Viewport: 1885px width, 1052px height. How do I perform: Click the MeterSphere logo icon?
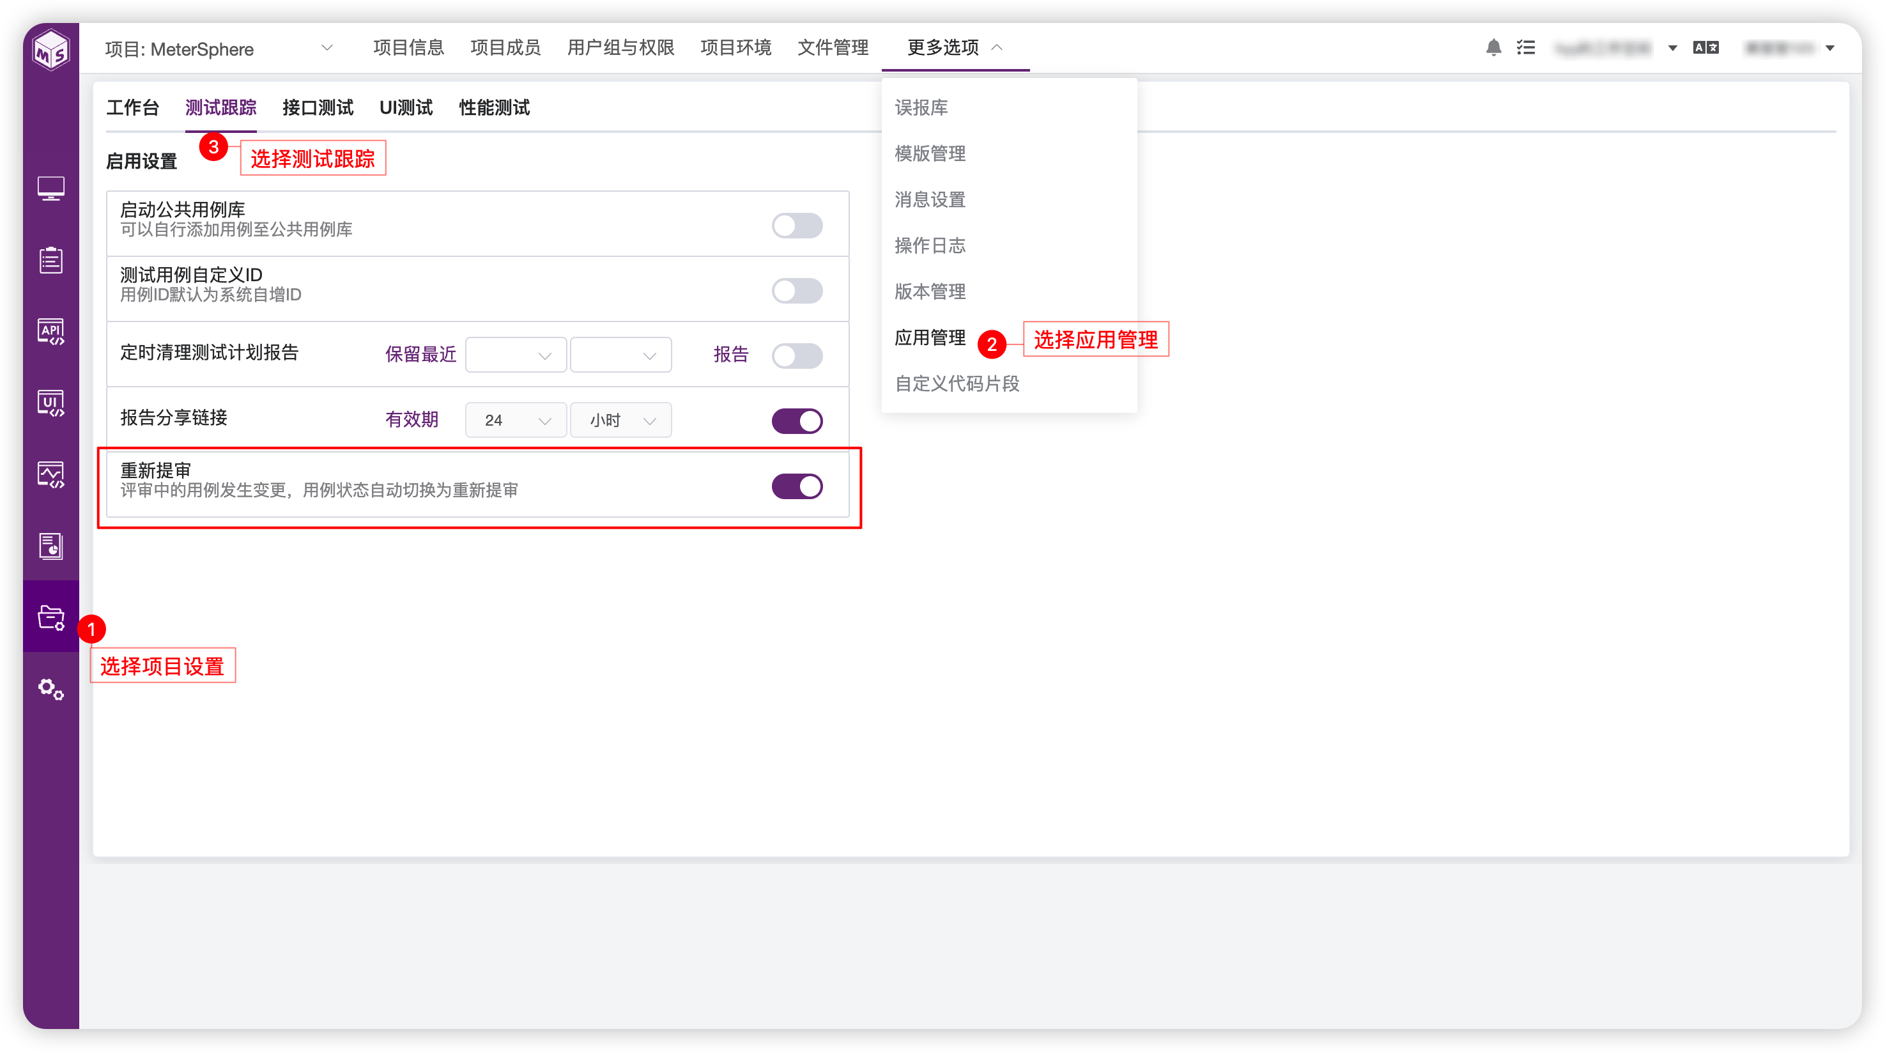click(x=50, y=50)
